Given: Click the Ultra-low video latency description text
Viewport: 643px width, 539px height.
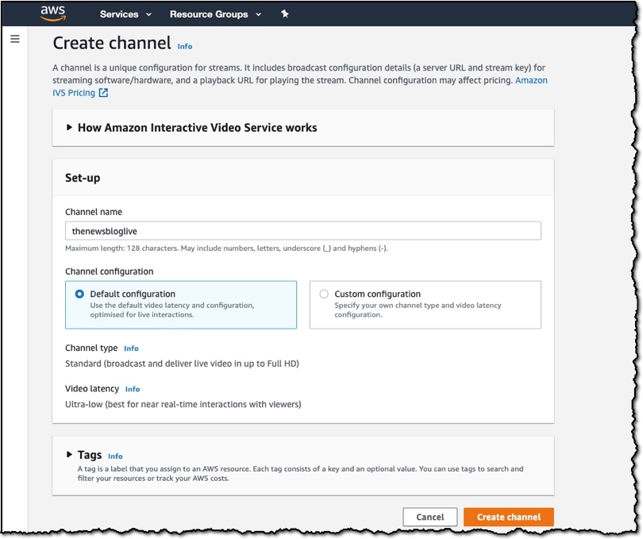Looking at the screenshot, I should point(183,405).
